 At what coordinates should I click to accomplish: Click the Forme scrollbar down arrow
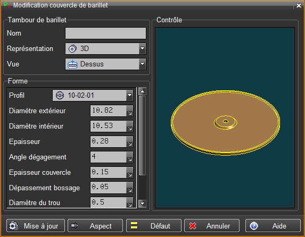[x=142, y=204]
